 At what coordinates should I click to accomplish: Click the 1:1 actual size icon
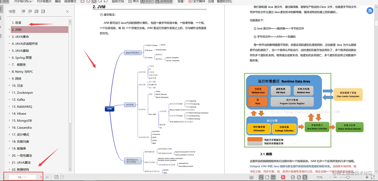click(x=293, y=177)
